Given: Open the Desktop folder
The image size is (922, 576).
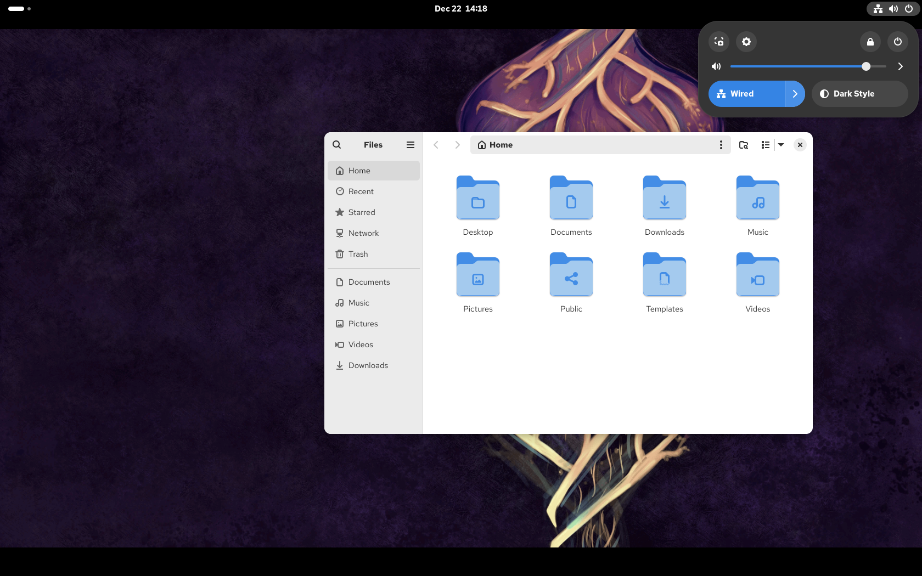Looking at the screenshot, I should point(478,206).
